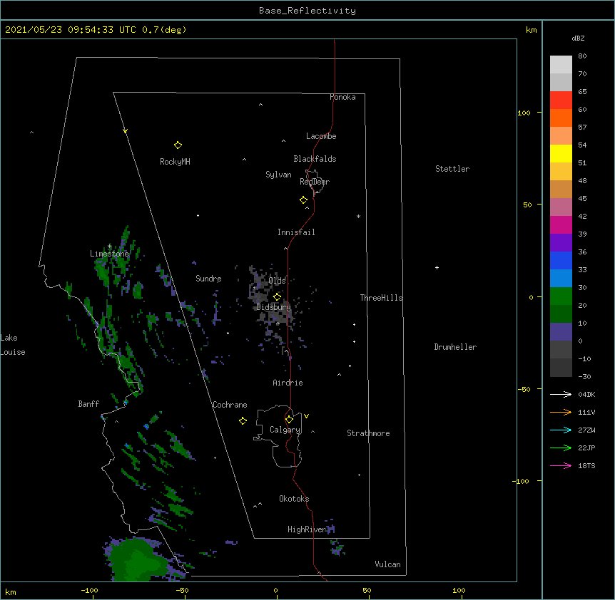Click the Lacombe city label
This screenshot has width=615, height=600.
tap(321, 136)
